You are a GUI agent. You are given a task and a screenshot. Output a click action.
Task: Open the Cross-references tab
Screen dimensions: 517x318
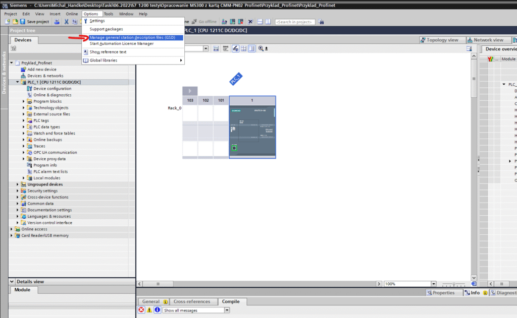pyautogui.click(x=191, y=301)
